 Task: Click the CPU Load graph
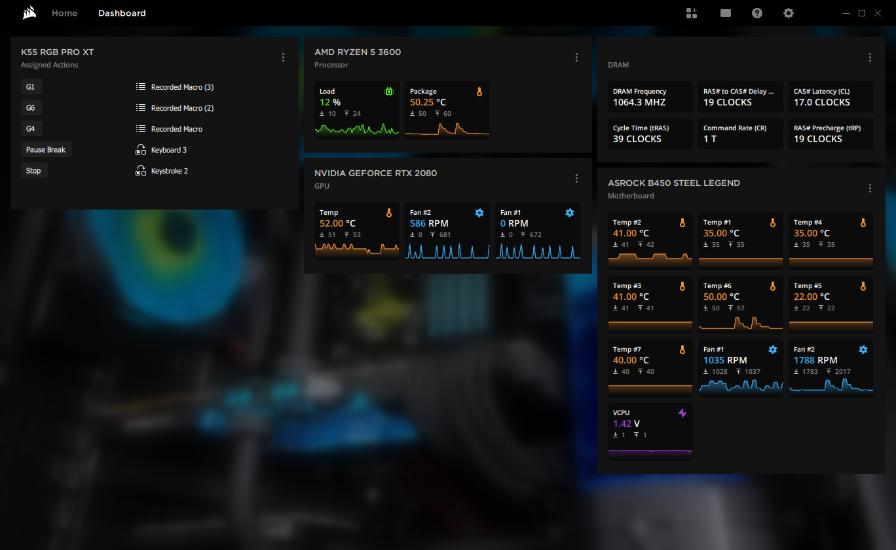pos(357,128)
